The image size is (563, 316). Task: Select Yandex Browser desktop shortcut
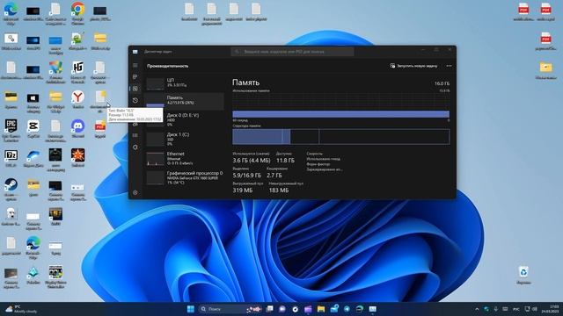coord(78,99)
